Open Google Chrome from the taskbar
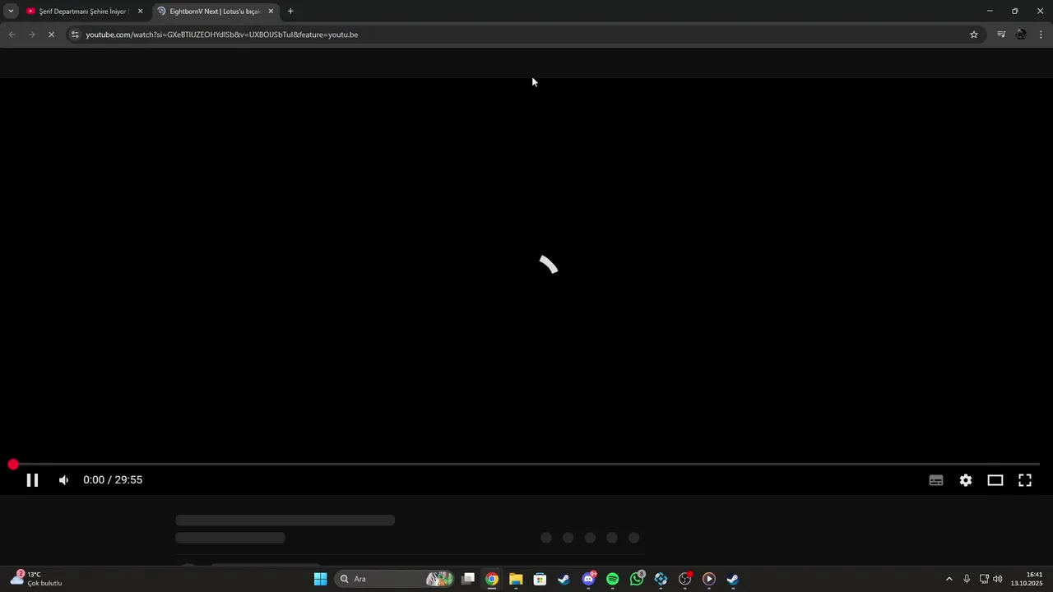Image resolution: width=1053 pixels, height=592 pixels. point(492,579)
